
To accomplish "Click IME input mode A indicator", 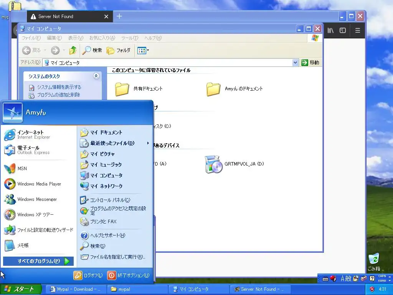I will 342,278.
